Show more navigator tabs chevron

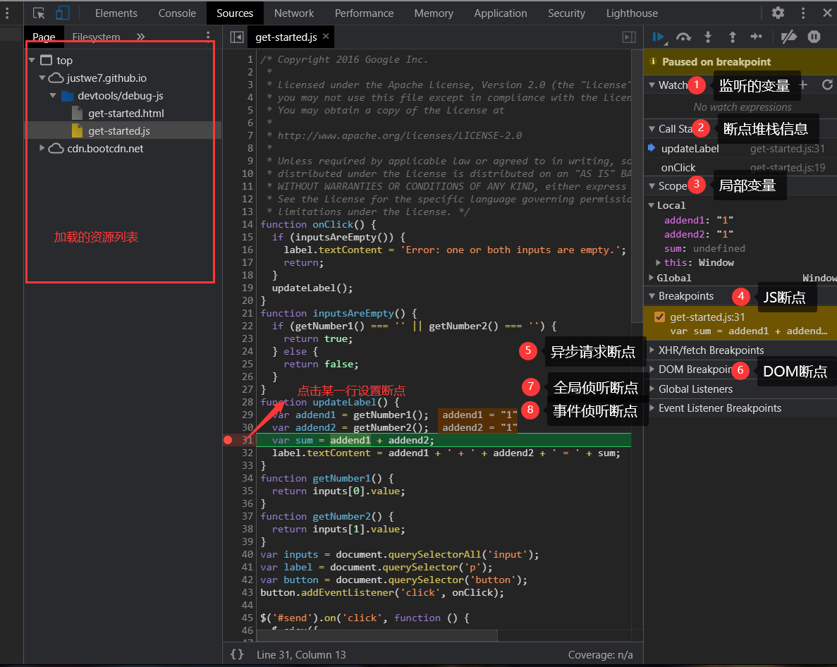click(x=140, y=37)
